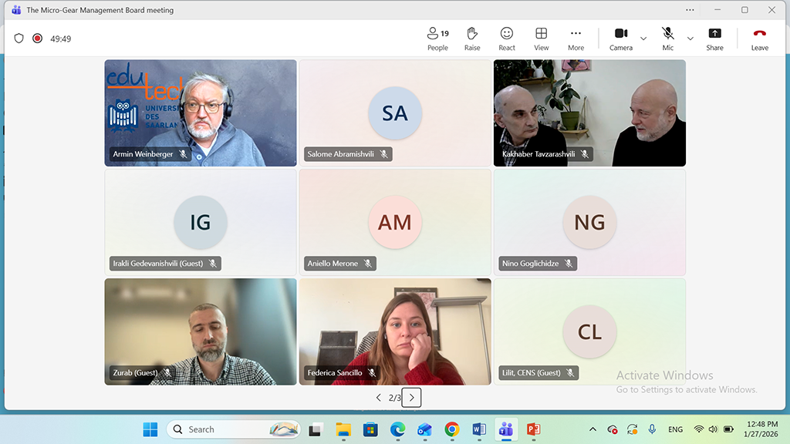Go to previous page of participants
Image resolution: width=790 pixels, height=444 pixels.
[378, 398]
